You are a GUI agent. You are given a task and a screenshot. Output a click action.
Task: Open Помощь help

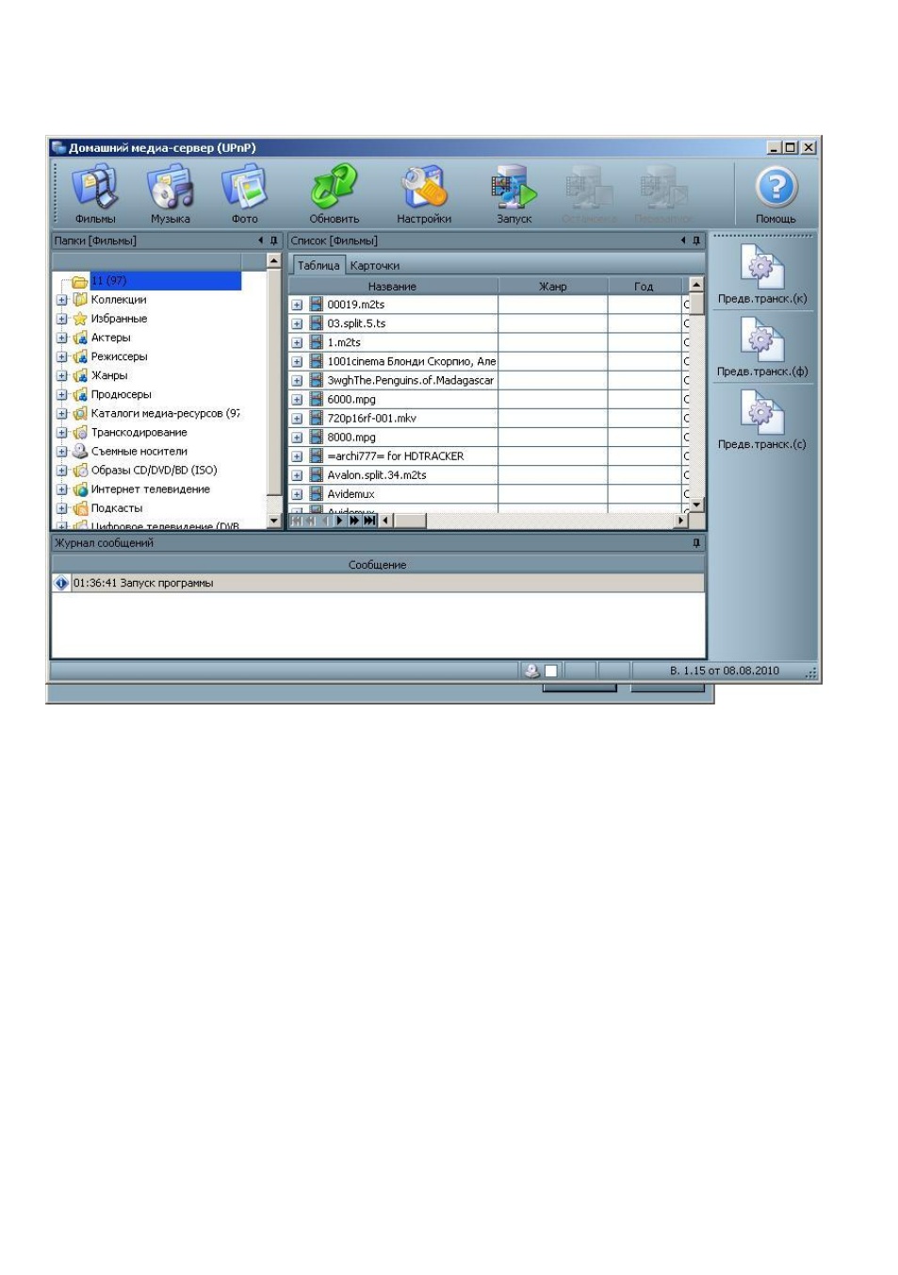tap(776, 193)
